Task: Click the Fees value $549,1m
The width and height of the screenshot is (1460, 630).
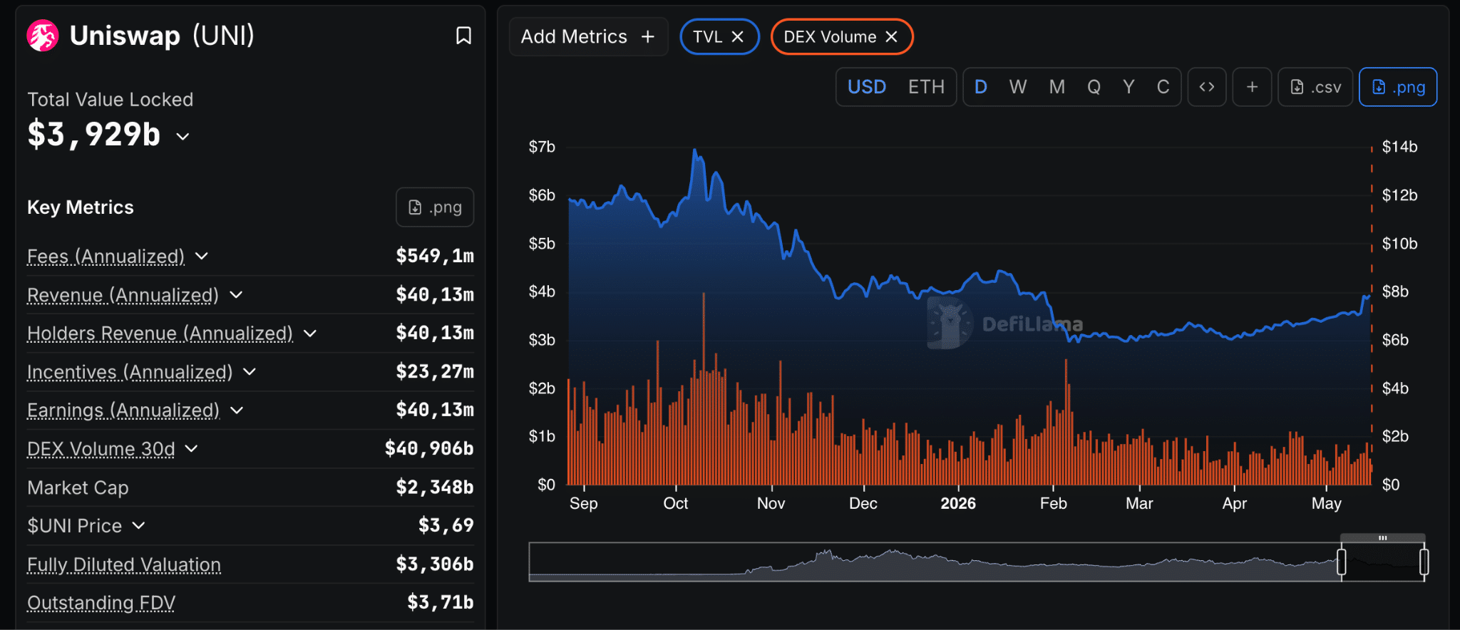Action: point(435,256)
